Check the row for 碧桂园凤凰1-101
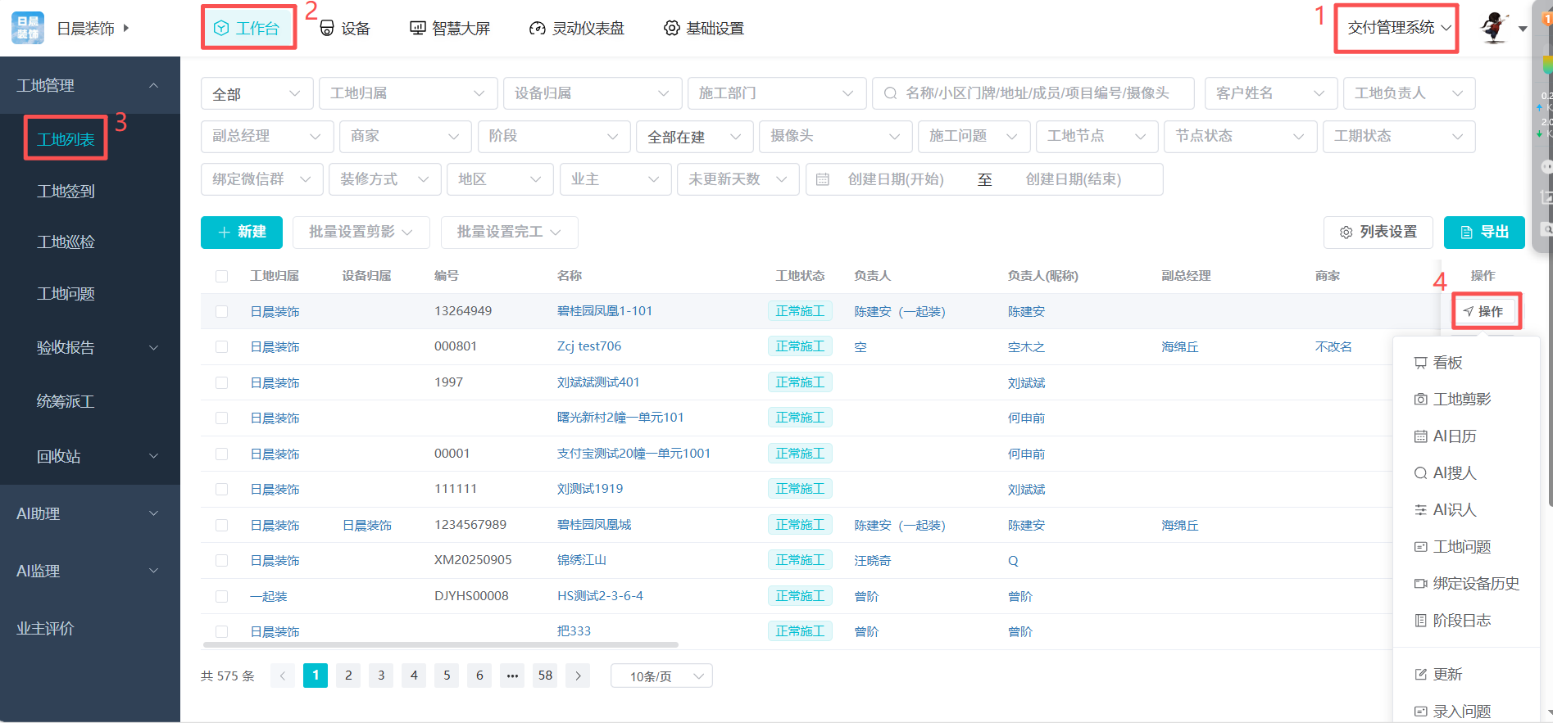Viewport: 1553px width, 723px height. [x=221, y=311]
